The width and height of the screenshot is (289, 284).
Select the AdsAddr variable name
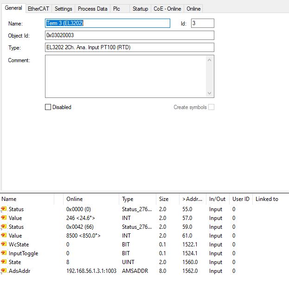[x=19, y=271]
